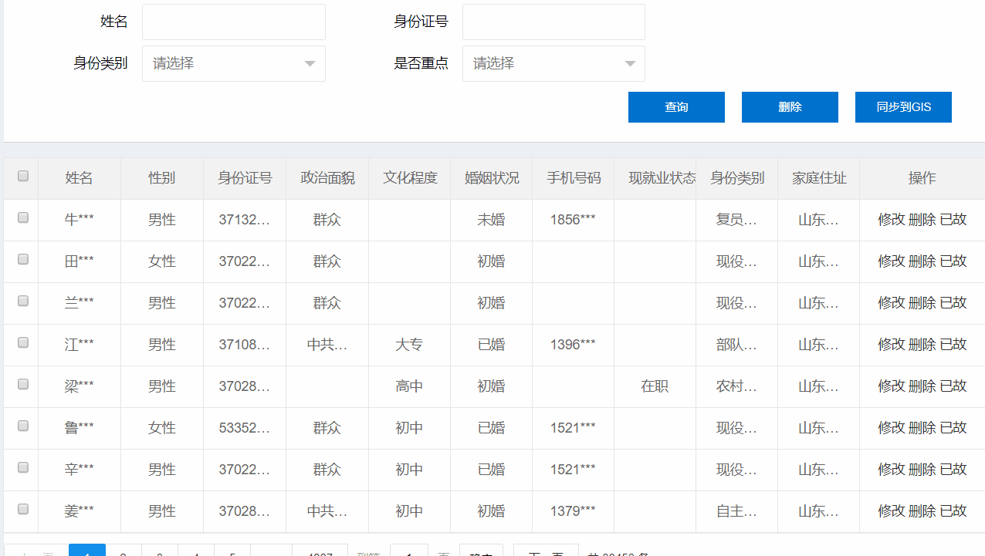The width and height of the screenshot is (985, 556).
Task: Click the 同步到GIS button
Action: coord(903,107)
